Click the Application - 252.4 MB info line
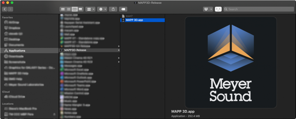Viewport: 296px width, 119px height. 185,116
